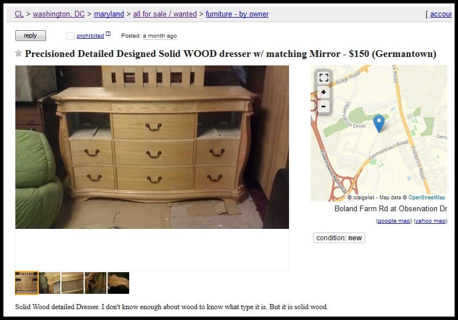Toggle the map fullscreen icon
The width and height of the screenshot is (458, 320).
(324, 77)
